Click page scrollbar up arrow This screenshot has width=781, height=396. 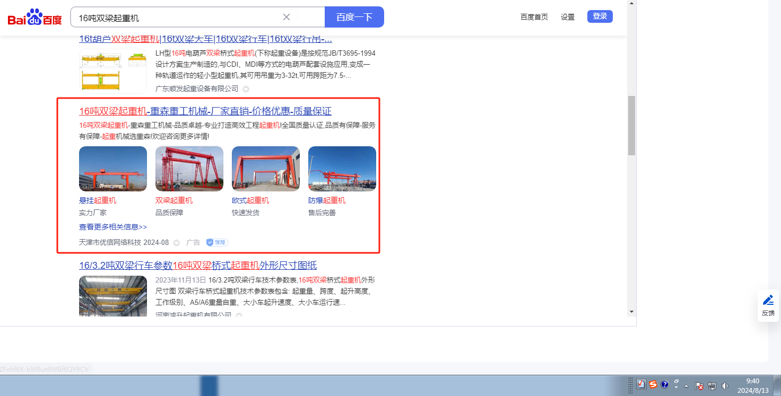[631, 4]
